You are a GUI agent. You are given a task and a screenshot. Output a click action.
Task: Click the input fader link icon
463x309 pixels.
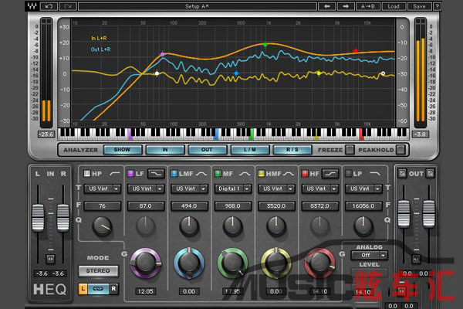point(50,259)
